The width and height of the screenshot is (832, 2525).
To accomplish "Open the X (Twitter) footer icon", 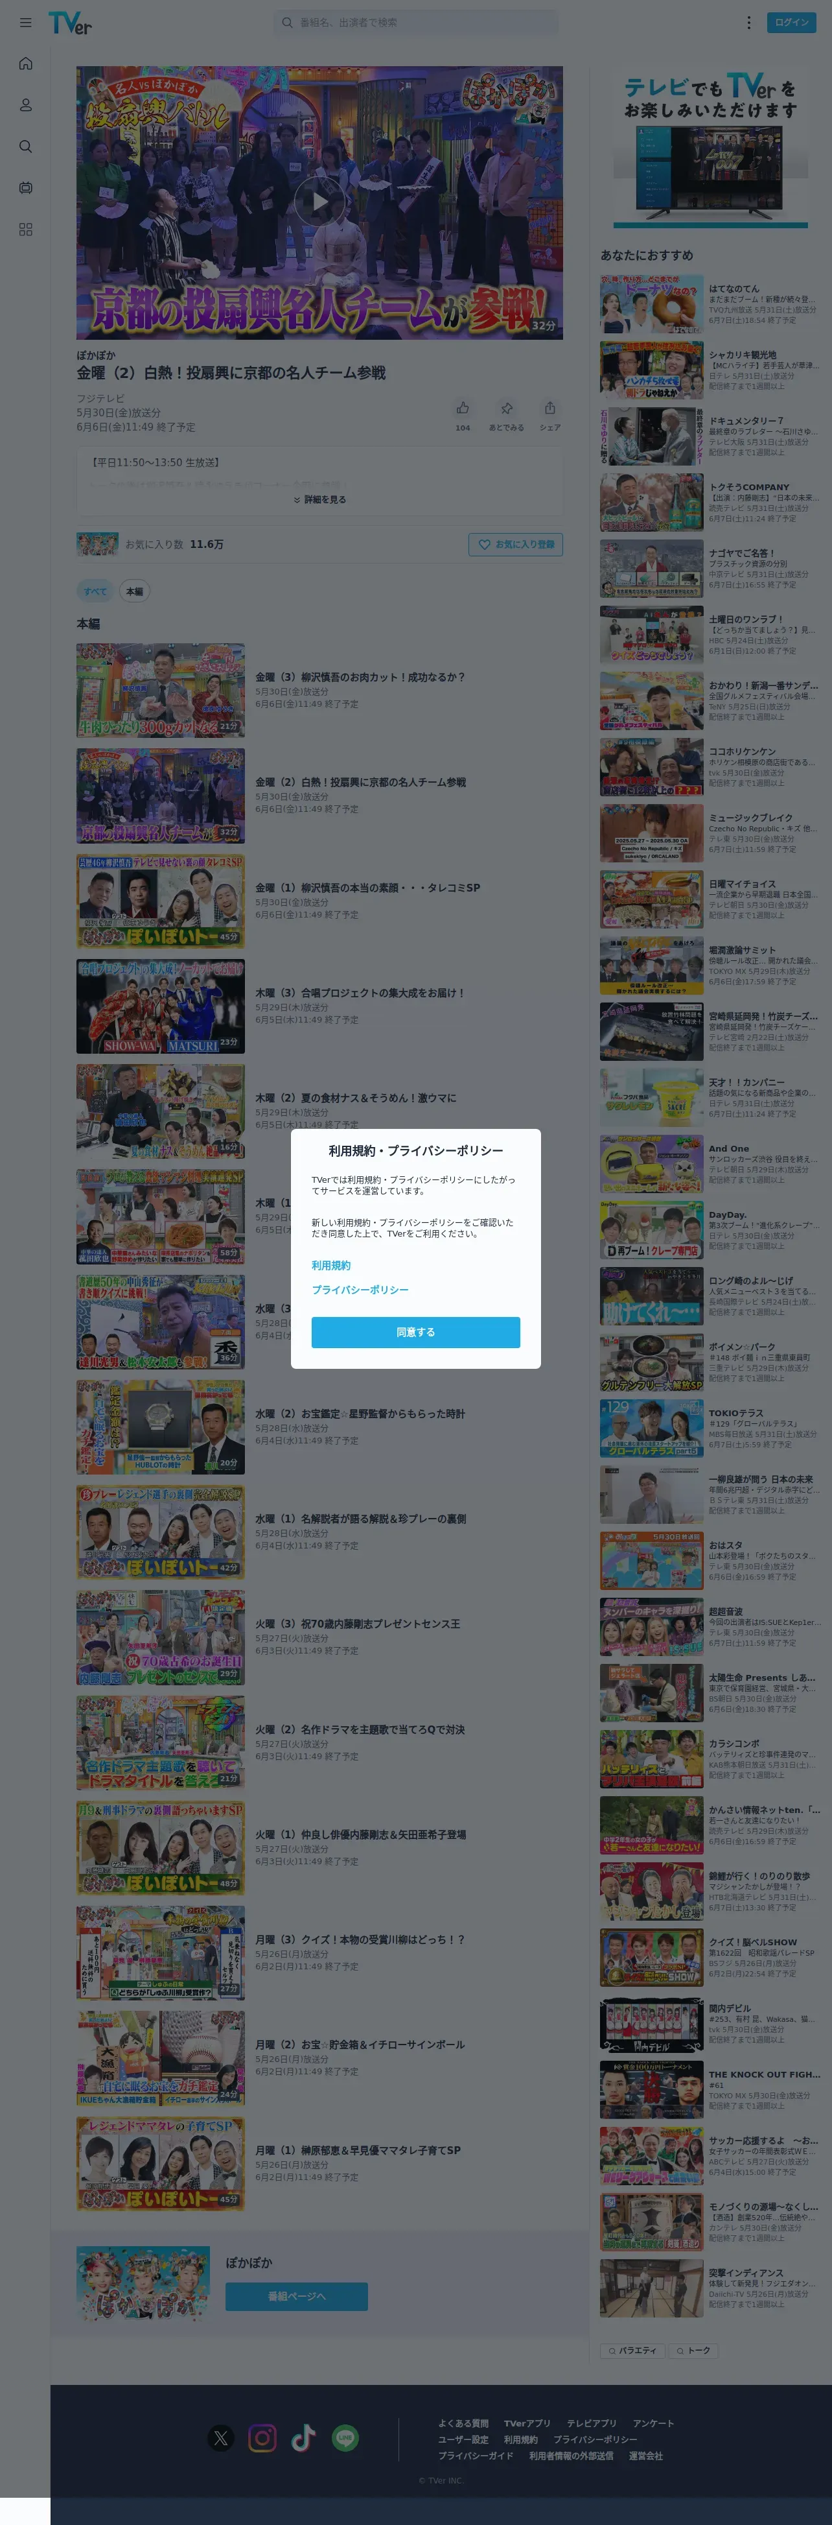I will click(222, 2437).
